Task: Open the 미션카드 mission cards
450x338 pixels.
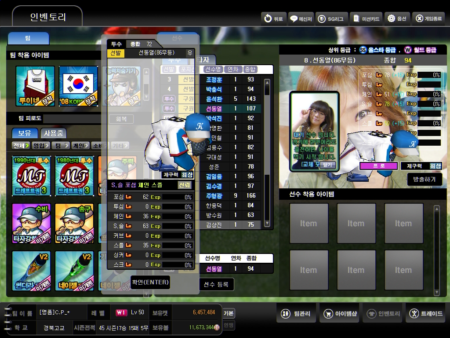Action: click(366, 18)
